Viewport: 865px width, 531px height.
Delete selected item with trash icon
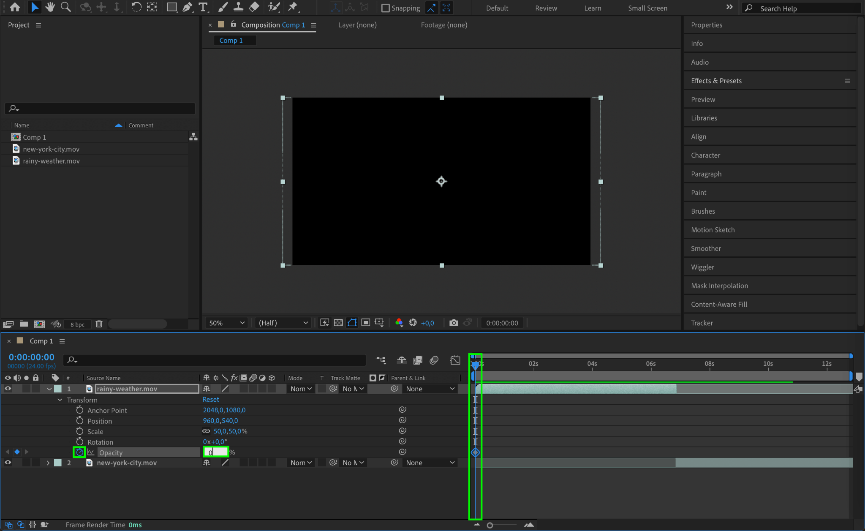[99, 324]
